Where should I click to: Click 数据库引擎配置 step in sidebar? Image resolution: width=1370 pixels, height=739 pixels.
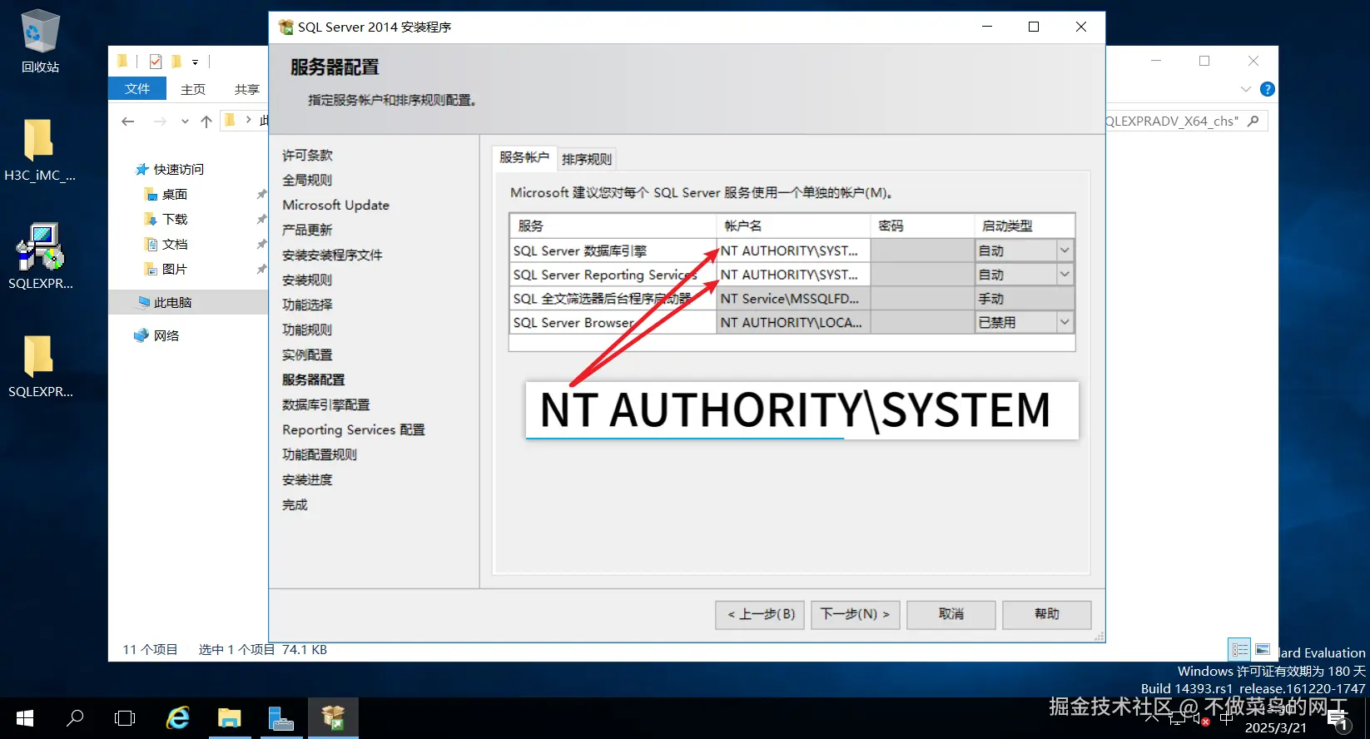point(325,404)
